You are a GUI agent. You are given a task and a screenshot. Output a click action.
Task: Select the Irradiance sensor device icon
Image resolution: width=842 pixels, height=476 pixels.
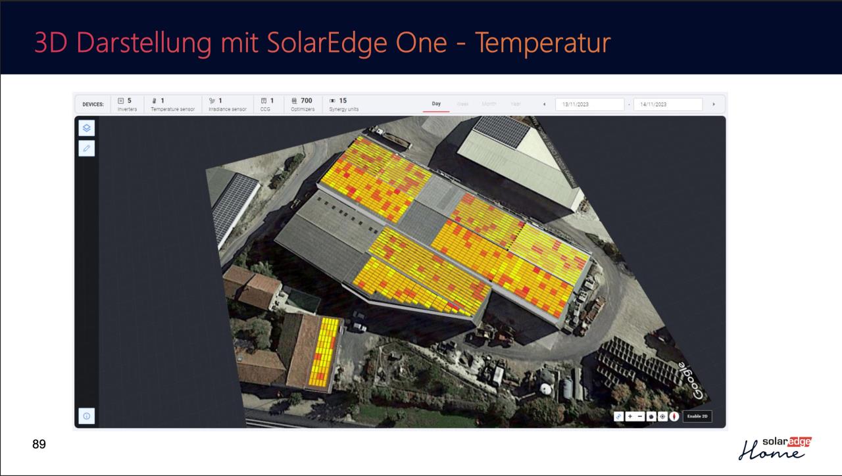point(210,101)
